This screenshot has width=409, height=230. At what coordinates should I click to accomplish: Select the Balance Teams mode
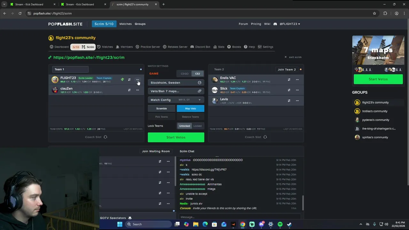[190, 117]
